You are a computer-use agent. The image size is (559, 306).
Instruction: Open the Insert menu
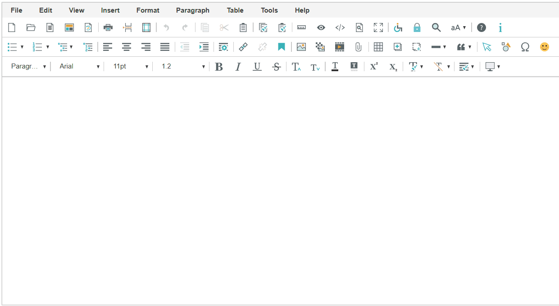[110, 10]
